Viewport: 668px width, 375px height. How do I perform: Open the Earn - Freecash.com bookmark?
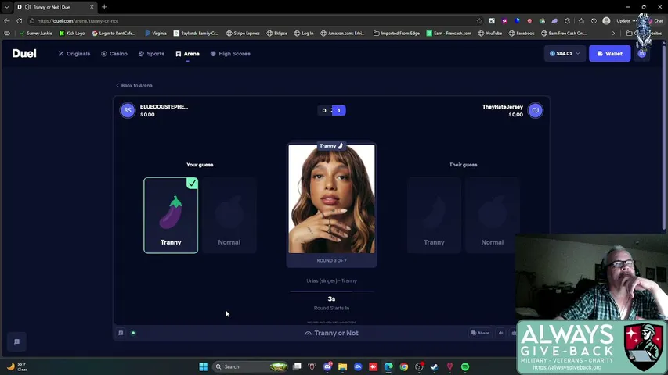(x=449, y=33)
